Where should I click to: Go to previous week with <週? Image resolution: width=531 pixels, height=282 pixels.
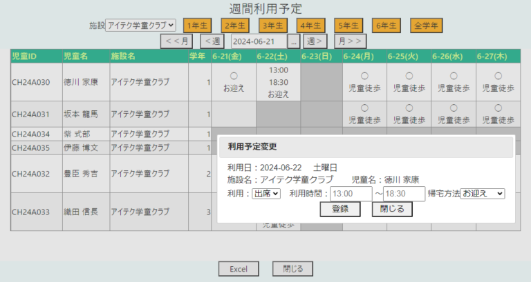click(x=213, y=41)
